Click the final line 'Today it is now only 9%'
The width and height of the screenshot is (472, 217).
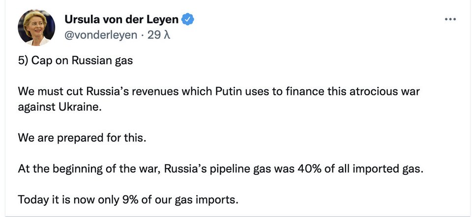click(128, 200)
